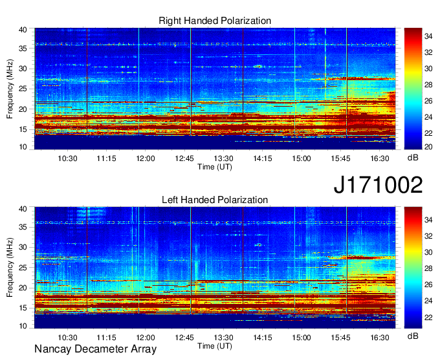Click the "12:45" time tick of the bottom plot
The width and height of the screenshot is (440, 357).
184,338
